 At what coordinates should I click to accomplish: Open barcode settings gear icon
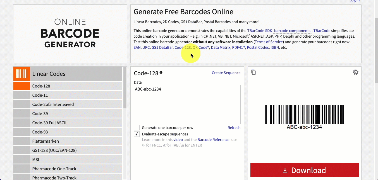click(x=355, y=72)
